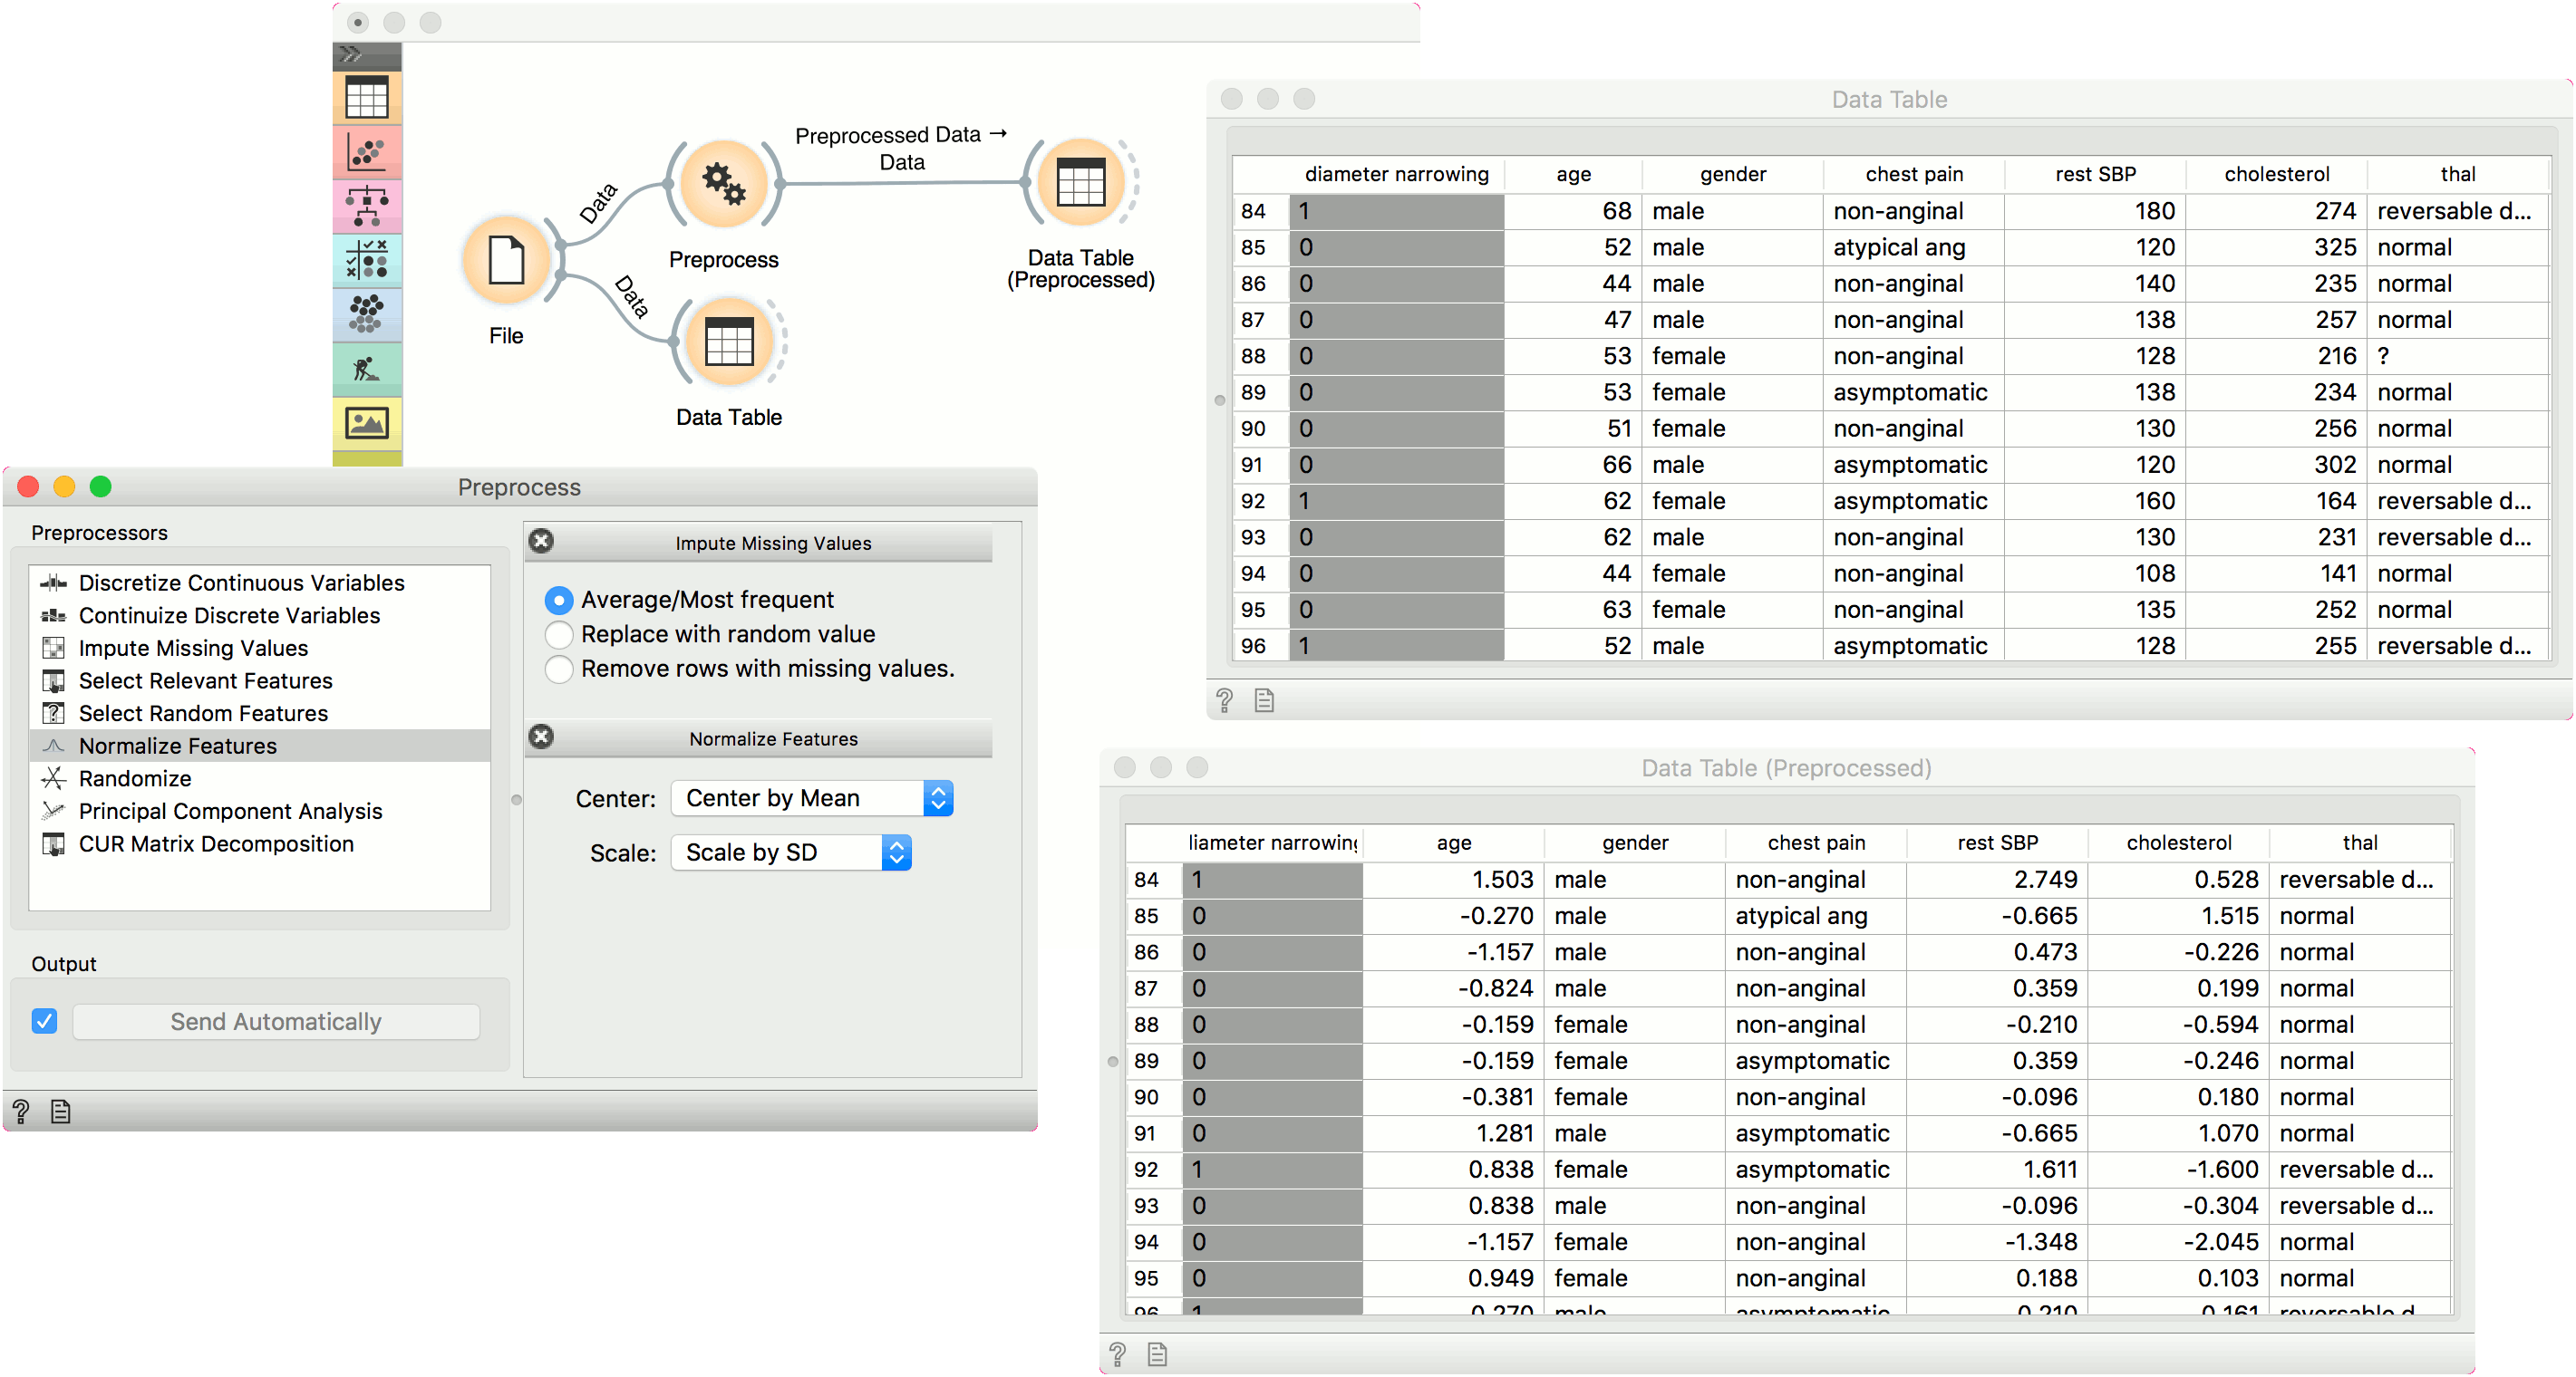2576x1377 pixels.
Task: Open the Data category in sidebar
Action: [x=366, y=98]
